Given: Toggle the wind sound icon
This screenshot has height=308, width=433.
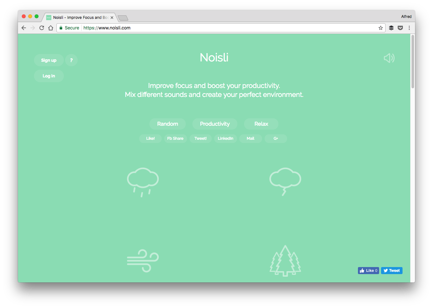Looking at the screenshot, I should [143, 261].
